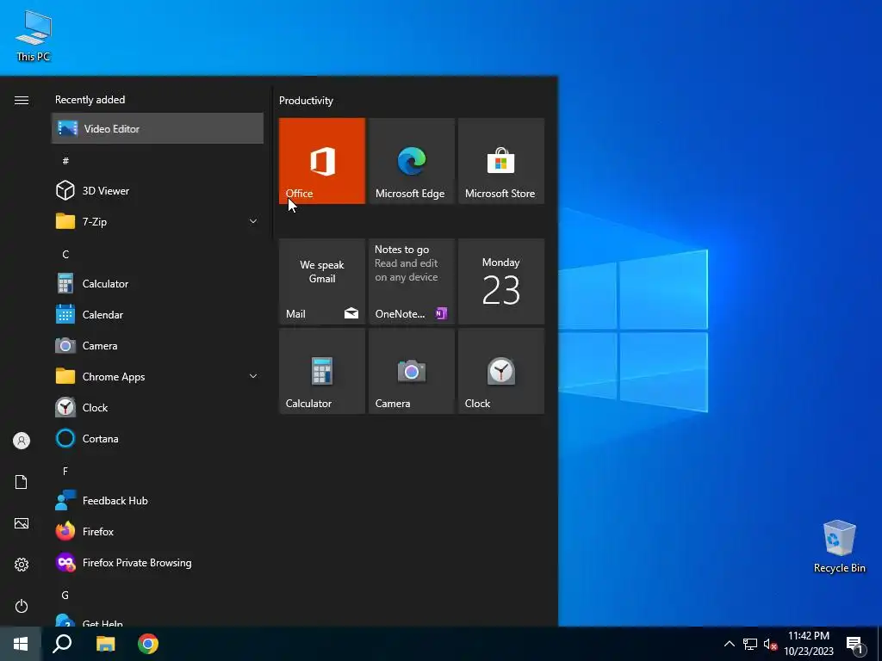Click the Productivity group title
Screen dimensions: 882x661
[306, 101]
